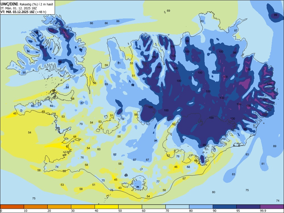Pick the medium blue 80–90 legend swatch

click(x=201, y=207)
